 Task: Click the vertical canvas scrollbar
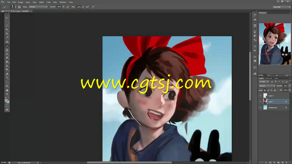(x=250, y=76)
